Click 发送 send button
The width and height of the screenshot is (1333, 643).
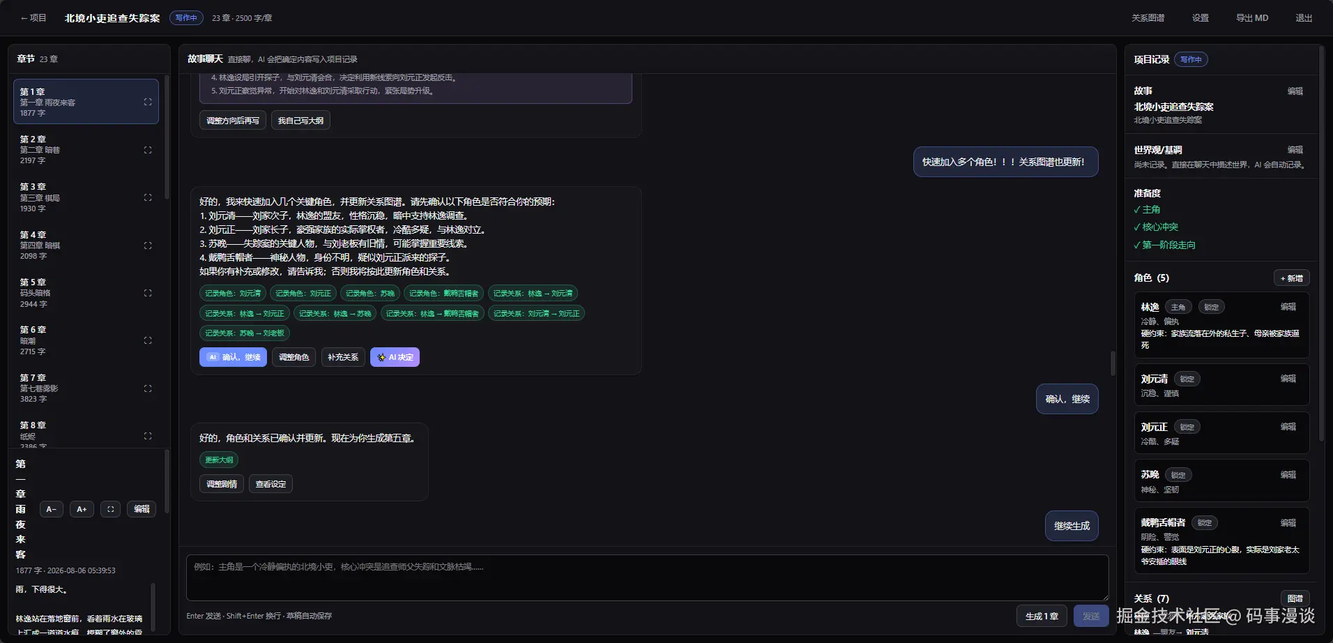tap(1091, 616)
